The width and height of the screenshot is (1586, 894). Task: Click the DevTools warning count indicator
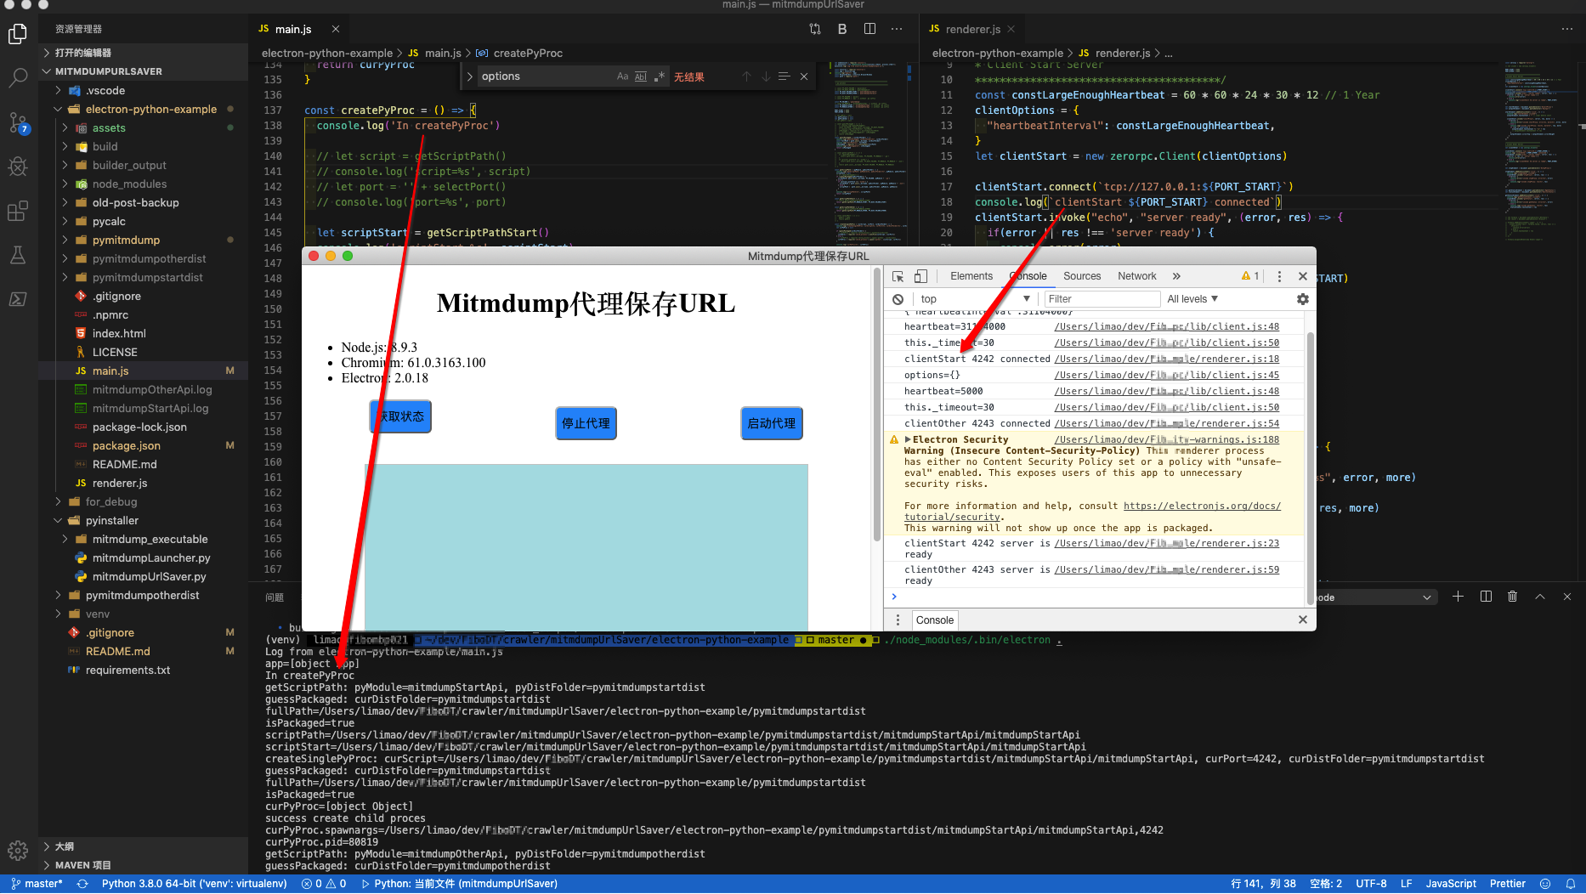point(1250,276)
